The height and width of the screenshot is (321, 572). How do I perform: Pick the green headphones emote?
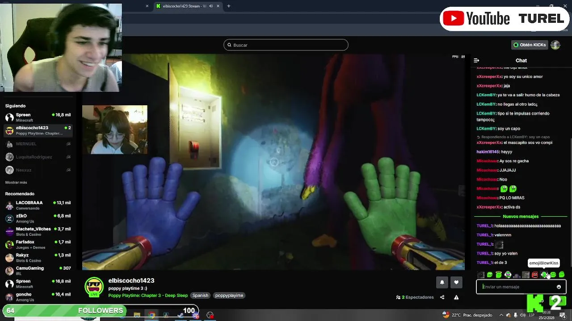[508, 275]
